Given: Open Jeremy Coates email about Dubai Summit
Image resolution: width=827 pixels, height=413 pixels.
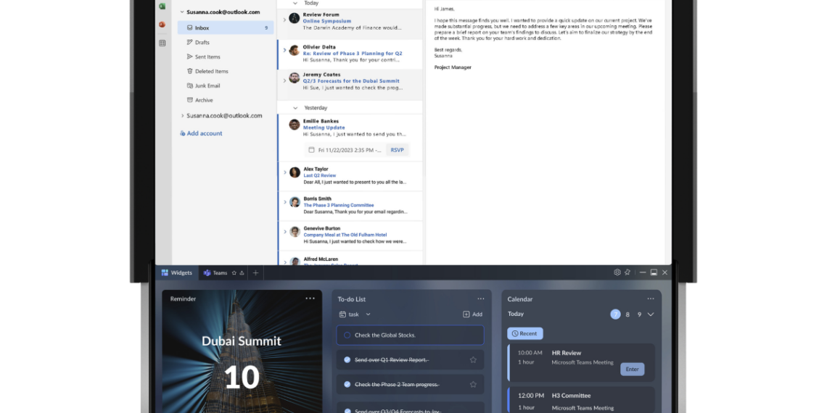Looking at the screenshot, I should pyautogui.click(x=350, y=80).
